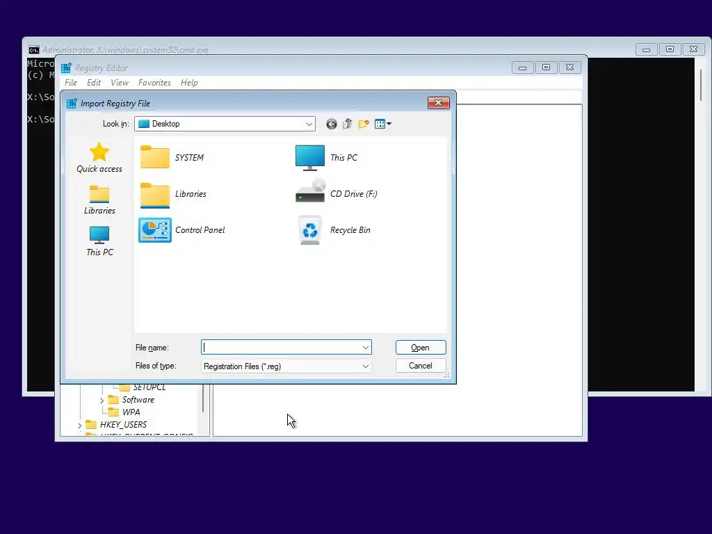Select Quick access in places bar
This screenshot has width=712, height=534.
pyautogui.click(x=99, y=158)
